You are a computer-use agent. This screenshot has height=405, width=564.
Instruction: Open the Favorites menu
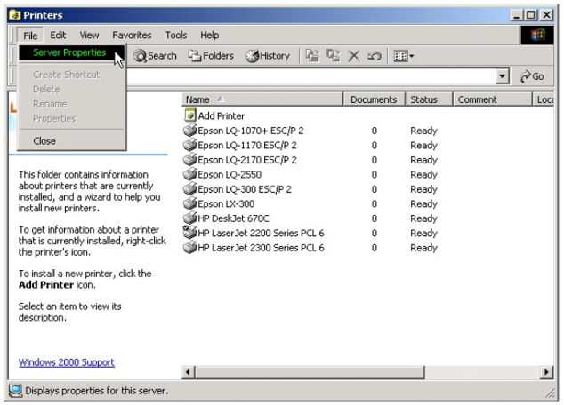click(x=132, y=35)
